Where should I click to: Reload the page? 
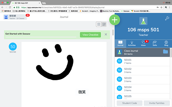(x=10, y=7)
